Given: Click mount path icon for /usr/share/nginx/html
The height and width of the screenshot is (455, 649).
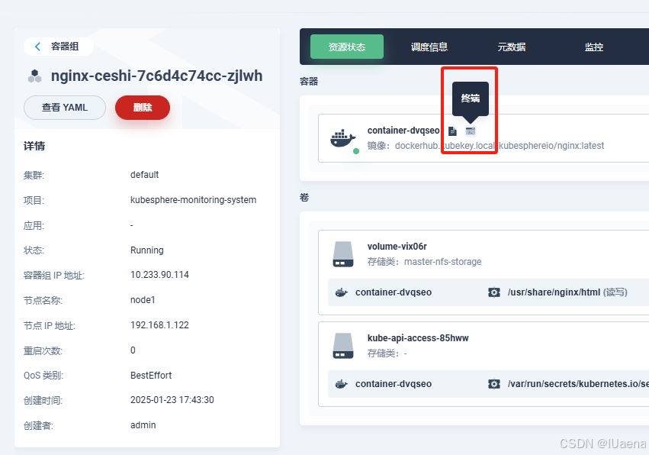Looking at the screenshot, I should (x=493, y=292).
